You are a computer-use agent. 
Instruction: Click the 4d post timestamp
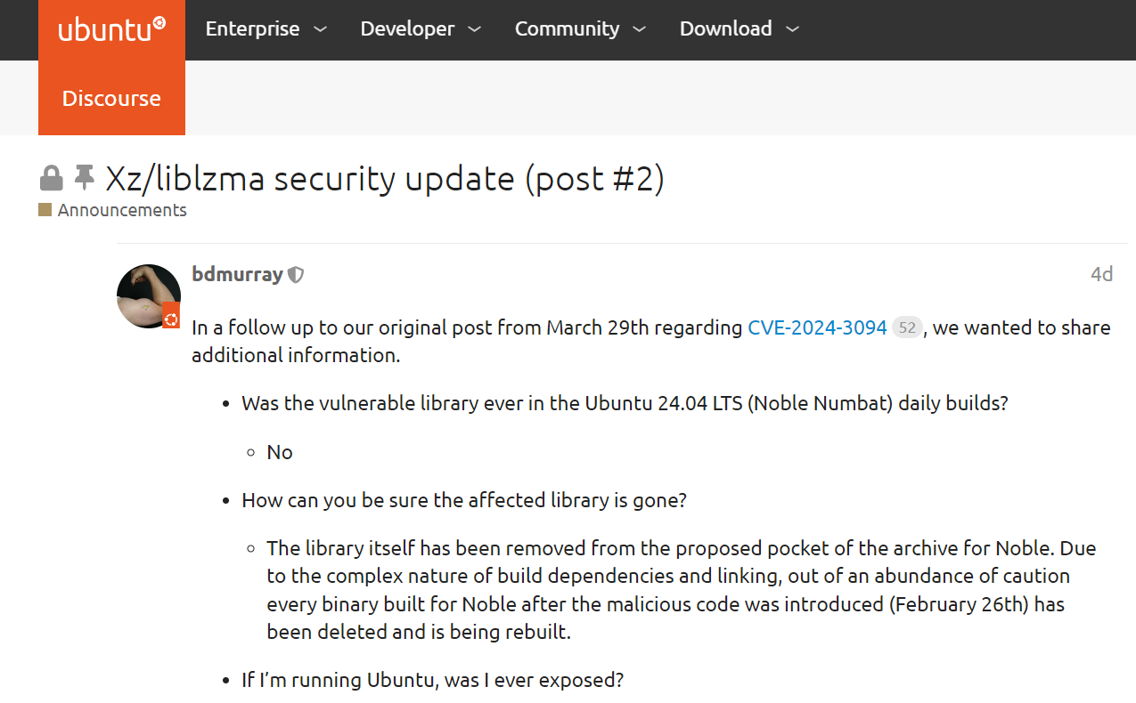point(1102,274)
